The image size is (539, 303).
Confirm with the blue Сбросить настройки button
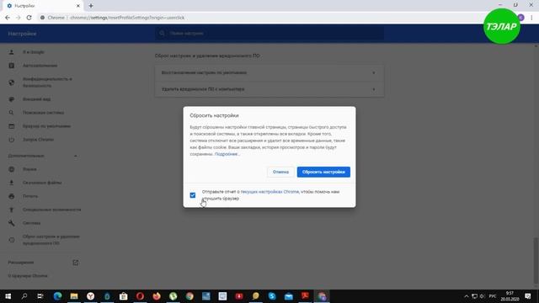323,172
